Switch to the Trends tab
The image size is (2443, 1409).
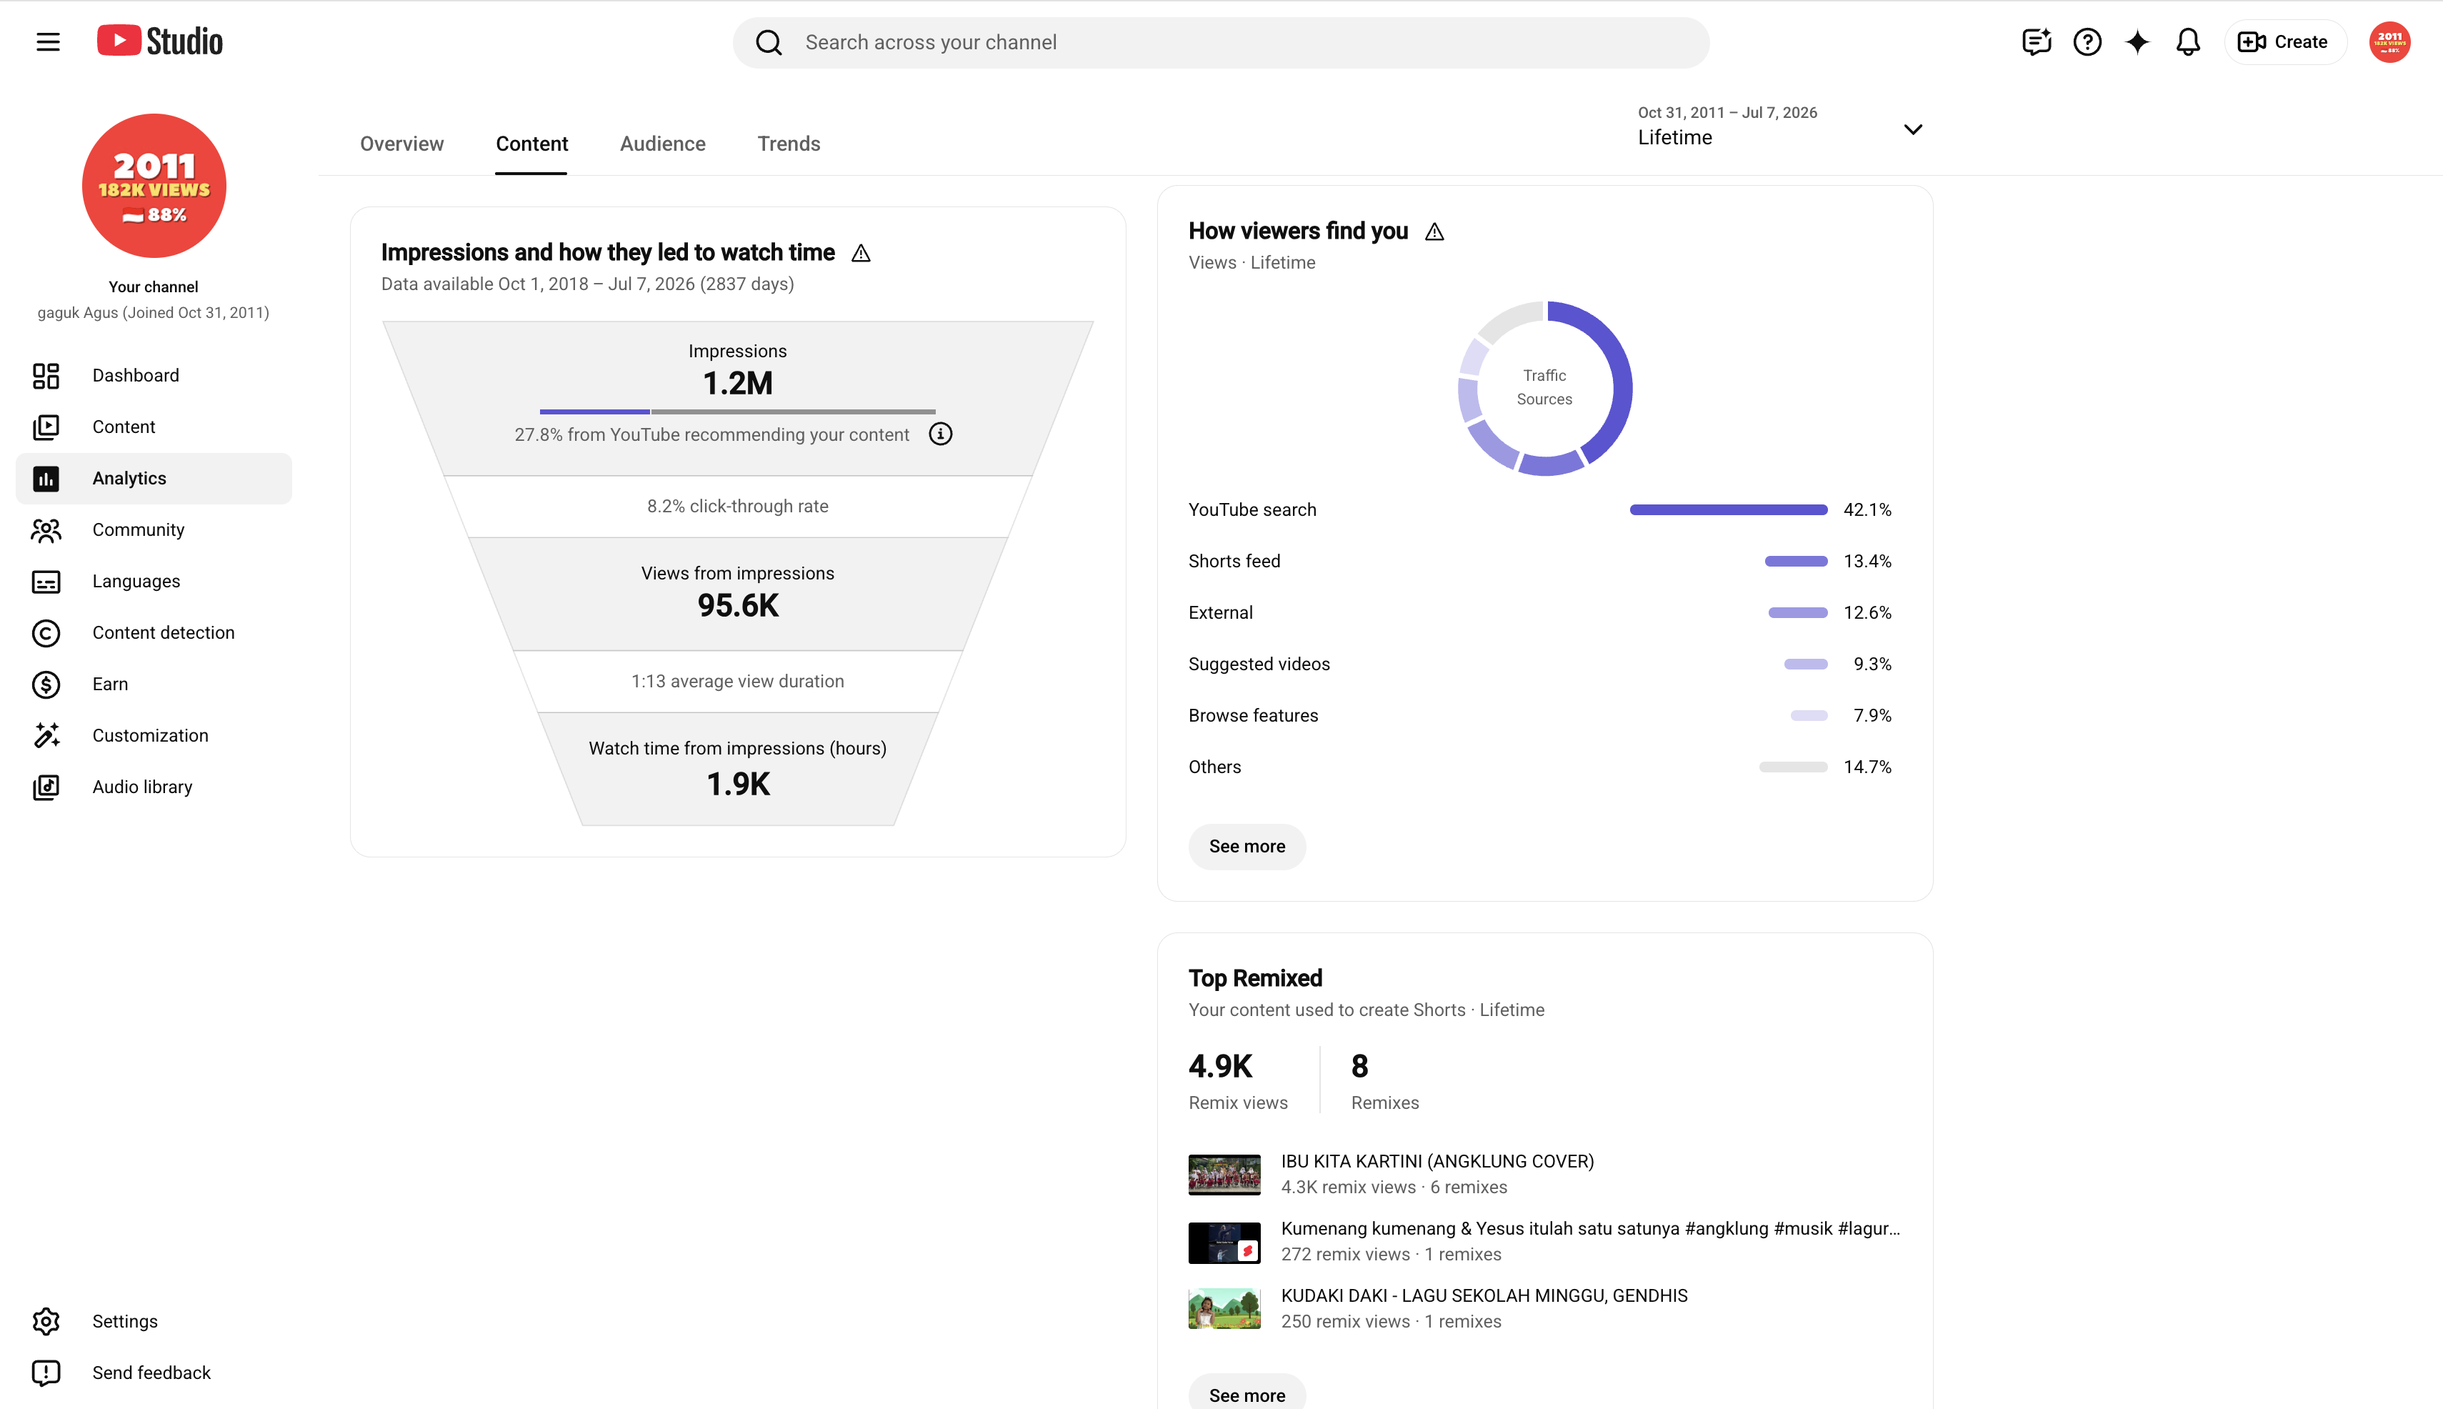point(789,143)
